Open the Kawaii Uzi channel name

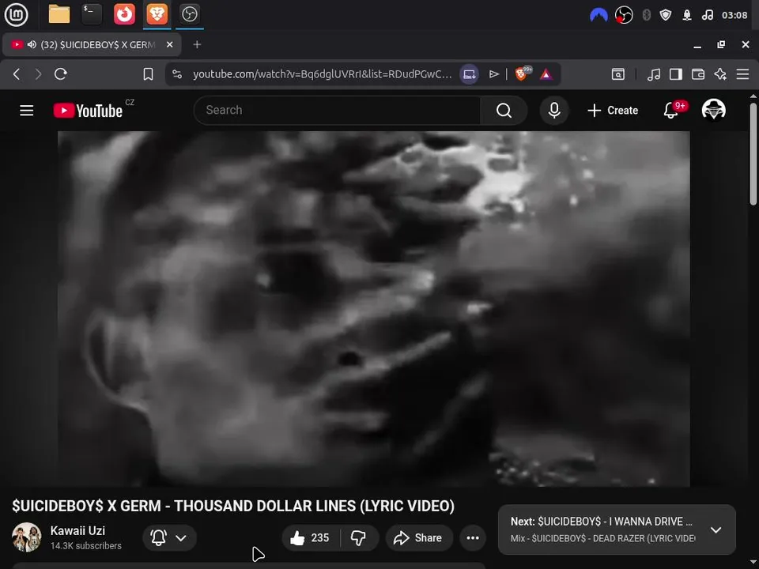tap(77, 531)
